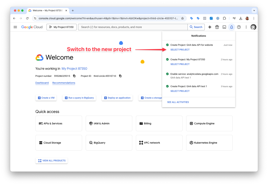Open browser profile avatar in toolbar
The image size is (268, 185).
pos(247,18)
